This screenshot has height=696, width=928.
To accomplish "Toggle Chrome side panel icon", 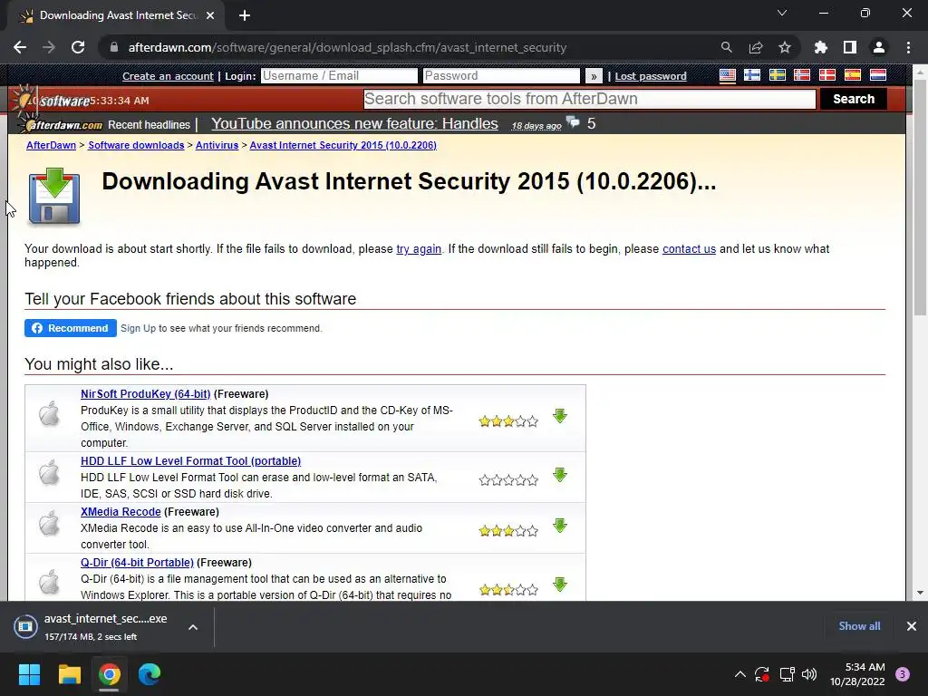I will 850,47.
